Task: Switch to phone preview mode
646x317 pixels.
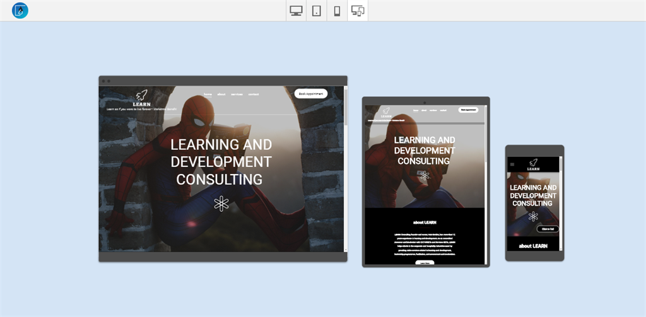Action: 337,11
